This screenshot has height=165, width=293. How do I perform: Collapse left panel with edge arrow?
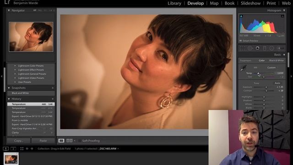tap(1, 77)
